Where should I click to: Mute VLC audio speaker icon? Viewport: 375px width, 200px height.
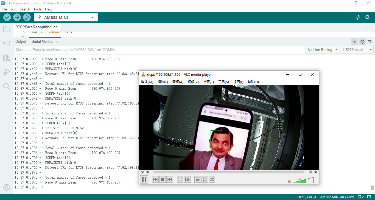coord(289,181)
